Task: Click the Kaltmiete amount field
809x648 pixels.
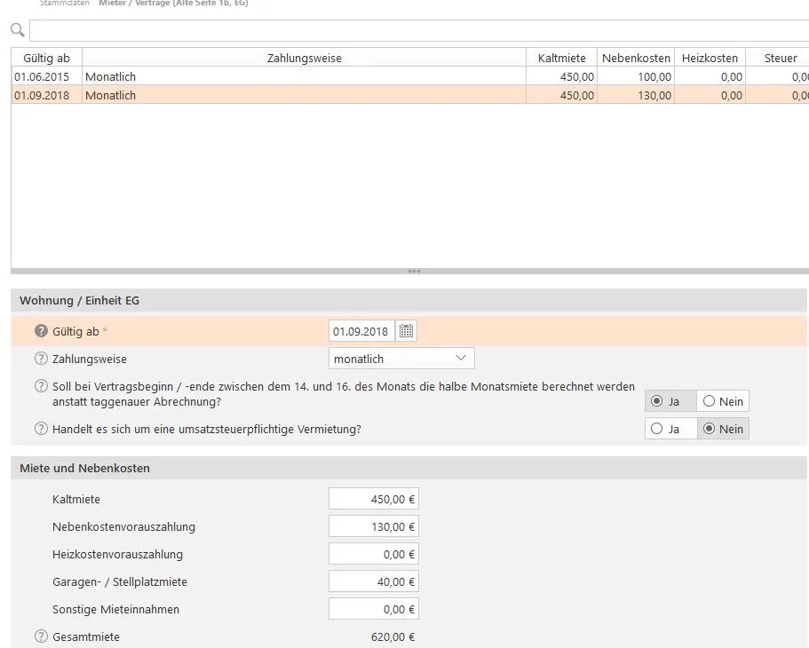Action: coord(373,499)
